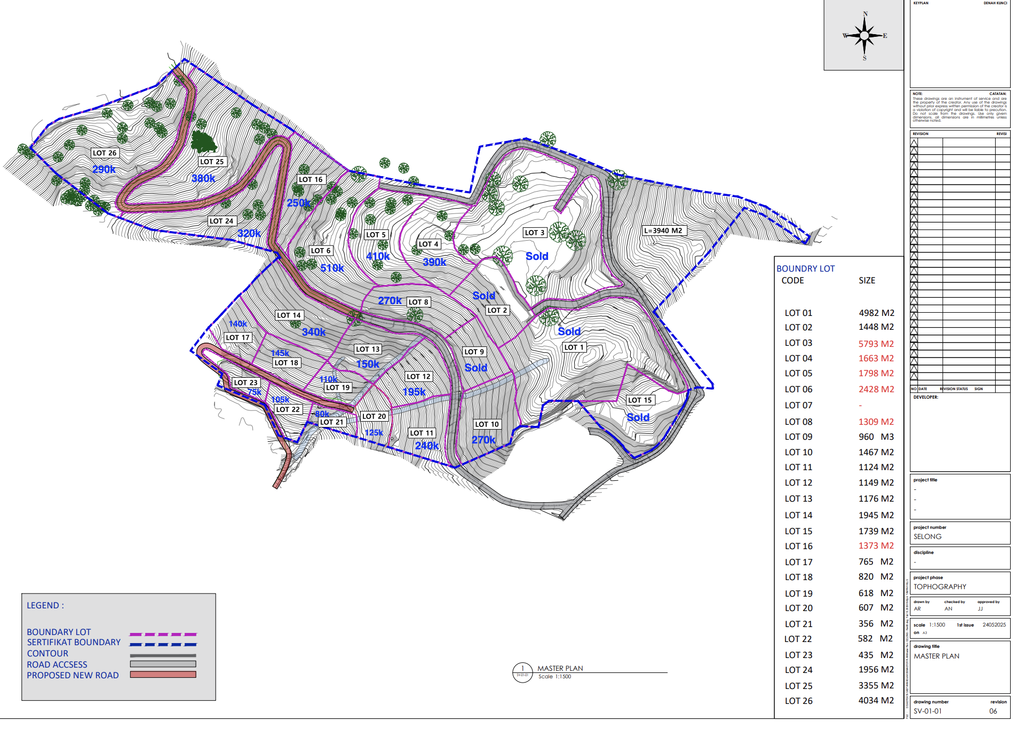
Task: Click the drawing number circle marker under map
Action: [x=522, y=672]
